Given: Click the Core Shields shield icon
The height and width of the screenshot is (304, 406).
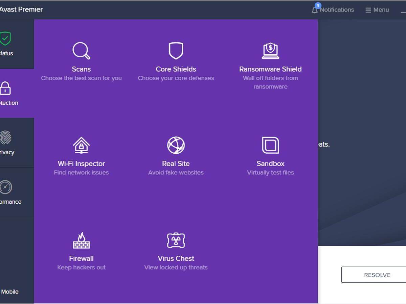Looking at the screenshot, I should (176, 51).
